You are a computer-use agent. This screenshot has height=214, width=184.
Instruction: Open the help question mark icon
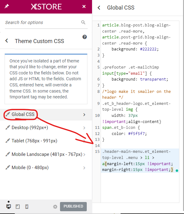click(x=85, y=37)
